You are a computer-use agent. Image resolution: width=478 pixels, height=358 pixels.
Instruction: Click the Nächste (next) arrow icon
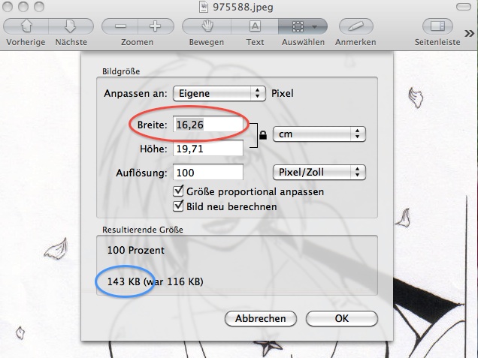(x=70, y=26)
